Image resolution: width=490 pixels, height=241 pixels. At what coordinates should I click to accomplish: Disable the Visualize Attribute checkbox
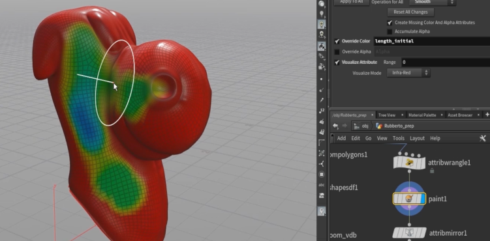point(337,63)
